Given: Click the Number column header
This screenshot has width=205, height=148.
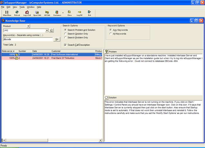Looking at the screenshot, I should coord(25,51).
